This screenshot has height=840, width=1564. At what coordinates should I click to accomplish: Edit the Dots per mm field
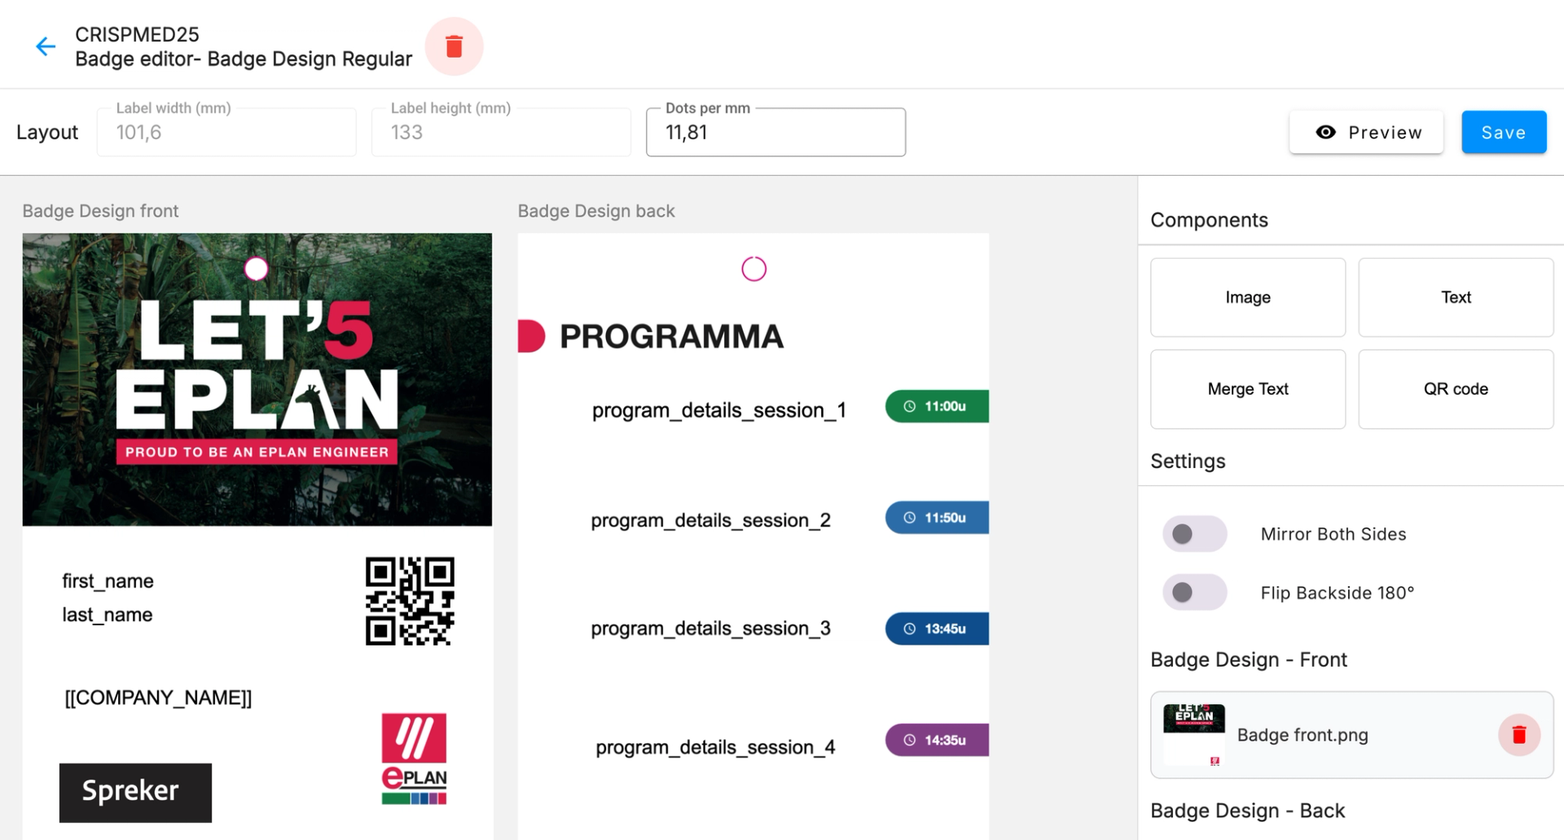775,132
